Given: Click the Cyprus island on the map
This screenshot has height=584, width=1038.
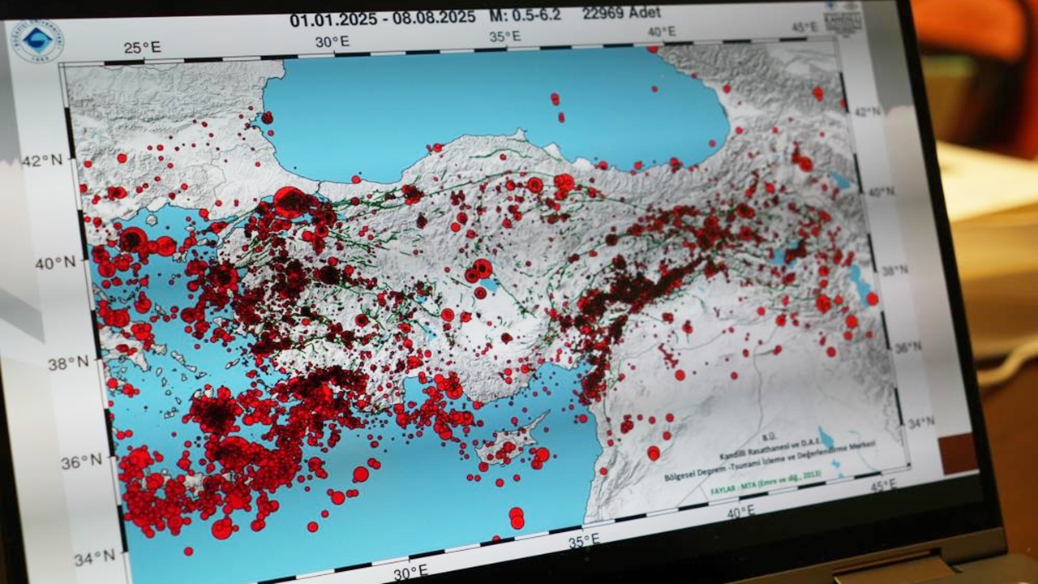Looking at the screenshot, I should coord(507,444).
